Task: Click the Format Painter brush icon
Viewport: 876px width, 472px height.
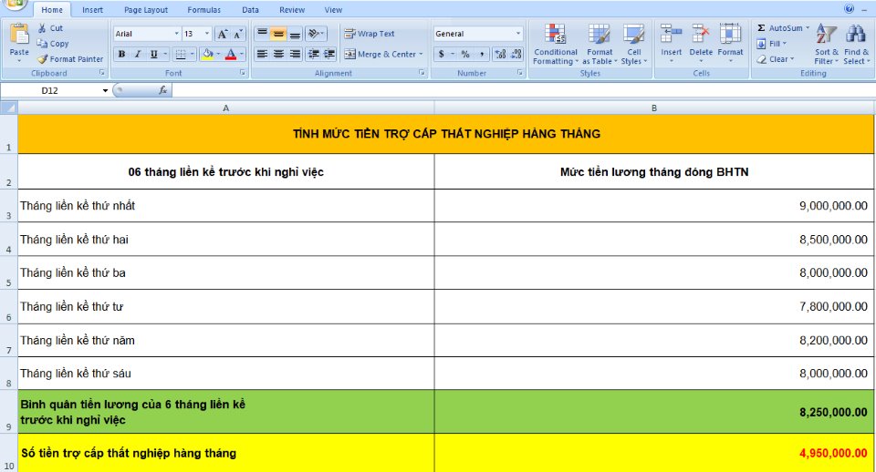Action: [x=42, y=59]
